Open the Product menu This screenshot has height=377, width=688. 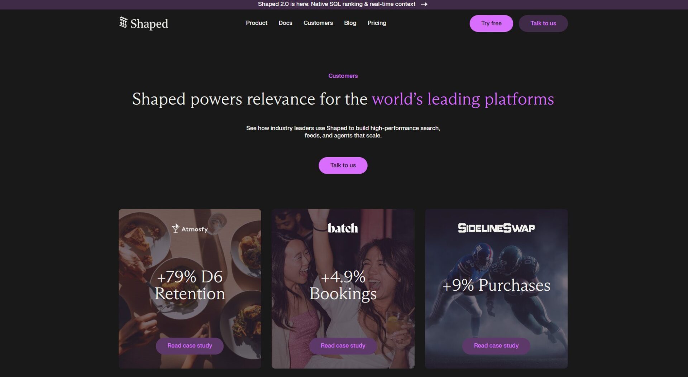click(257, 23)
